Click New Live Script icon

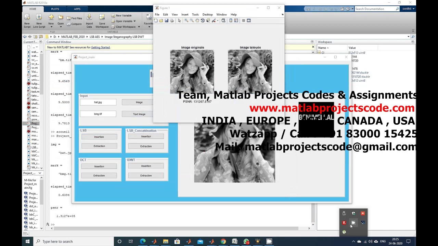coord(39,17)
